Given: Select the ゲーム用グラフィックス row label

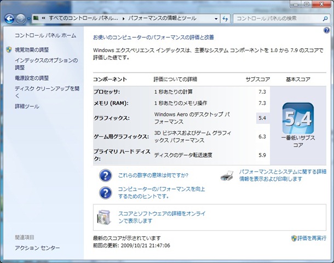Looking at the screenshot, I should (x=122, y=136).
